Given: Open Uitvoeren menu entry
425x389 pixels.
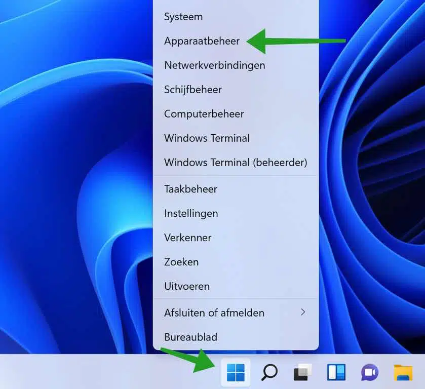Looking at the screenshot, I should [236, 286].
